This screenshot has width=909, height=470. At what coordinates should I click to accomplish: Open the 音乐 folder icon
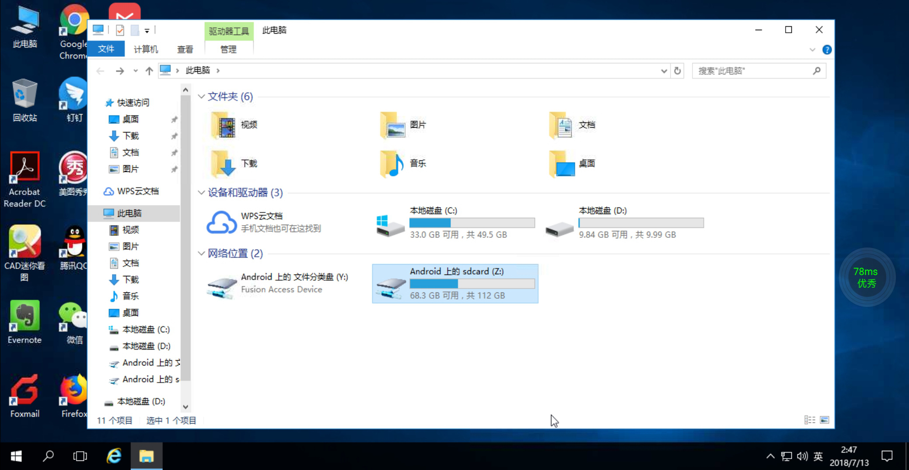(x=392, y=164)
